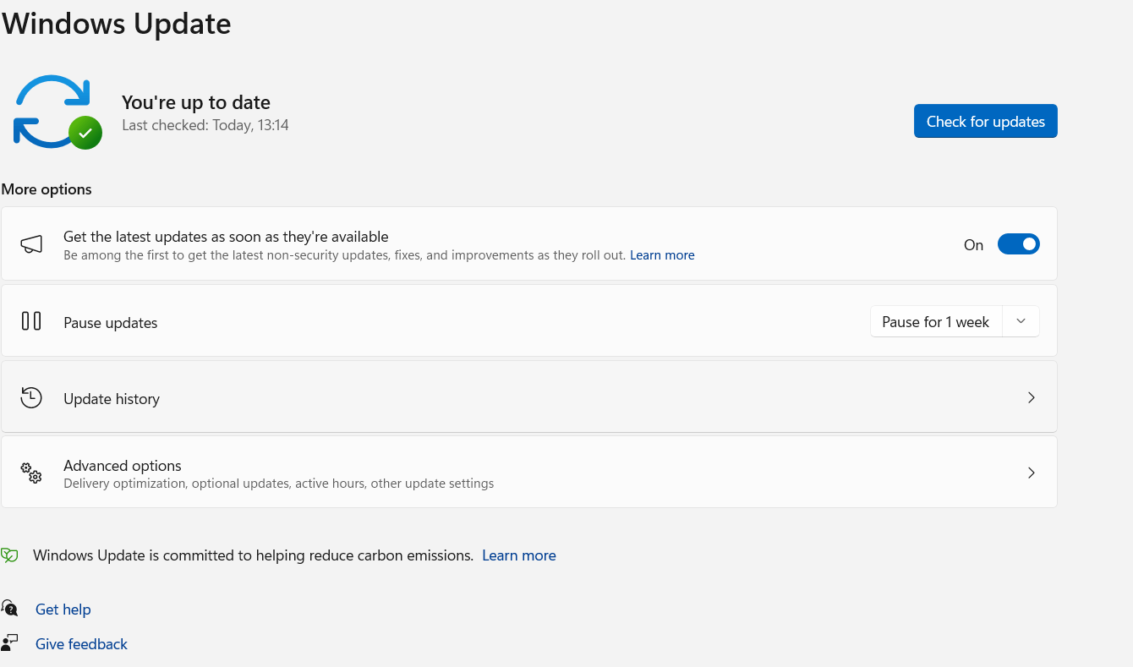
Task: Open the Get help link
Action: [x=63, y=609]
